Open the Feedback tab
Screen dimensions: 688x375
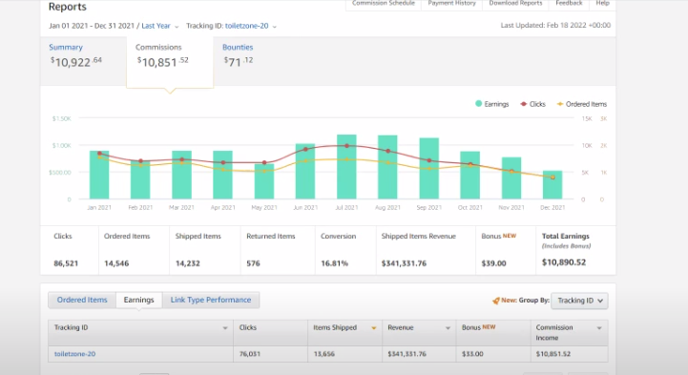click(x=569, y=4)
